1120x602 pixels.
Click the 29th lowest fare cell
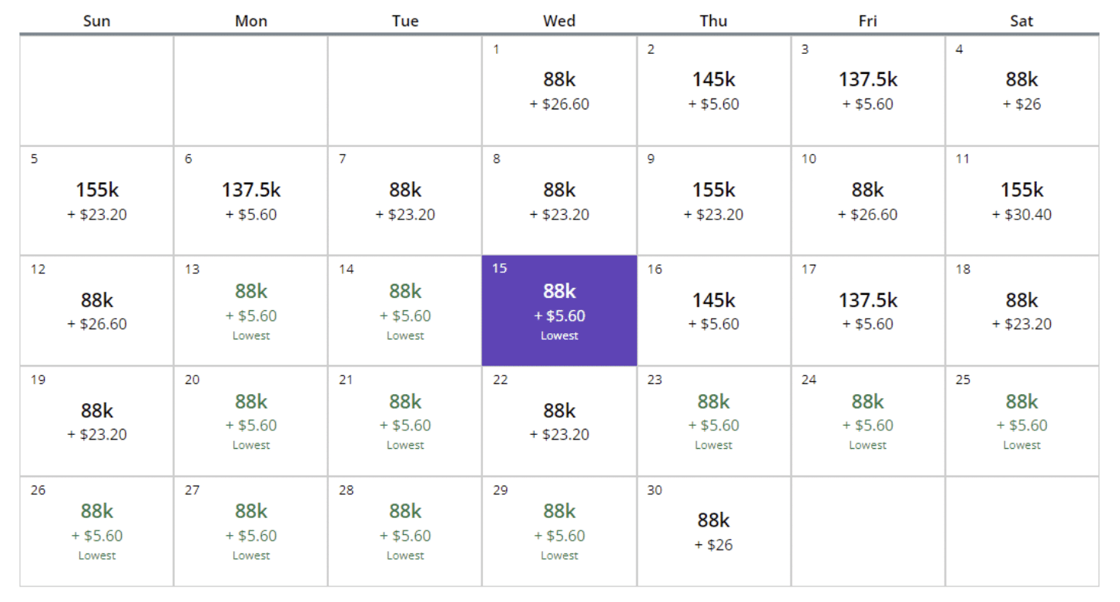[559, 531]
